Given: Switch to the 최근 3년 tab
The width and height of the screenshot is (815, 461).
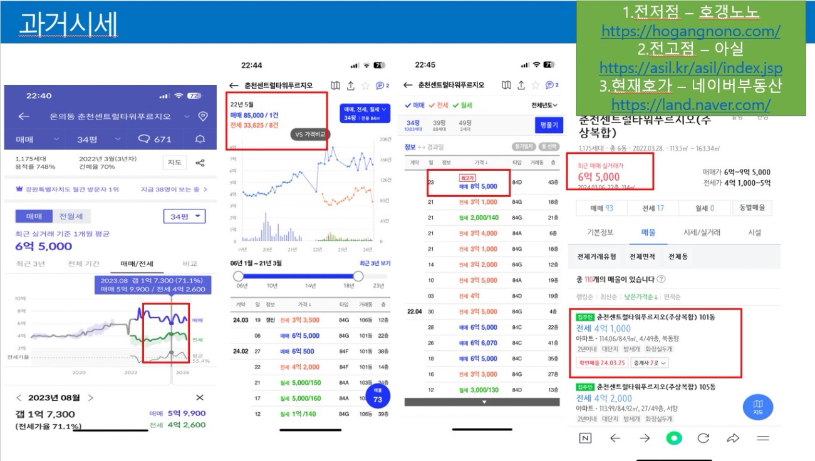Looking at the screenshot, I should (30, 263).
